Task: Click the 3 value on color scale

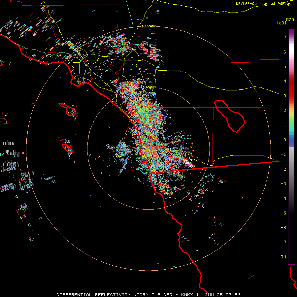Action: [x=285, y=96]
